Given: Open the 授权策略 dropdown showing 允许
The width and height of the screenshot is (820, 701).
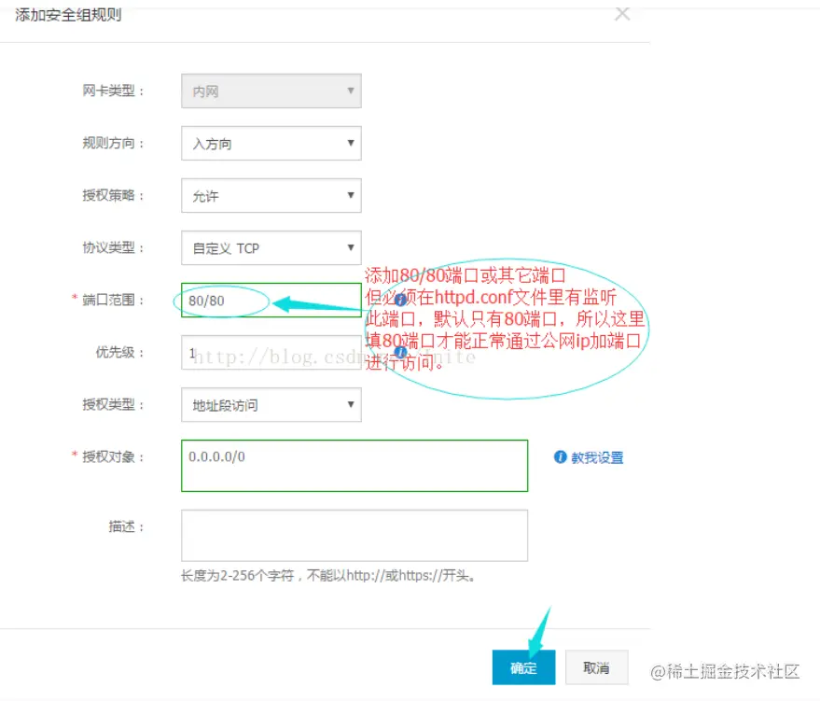Looking at the screenshot, I should (x=271, y=196).
